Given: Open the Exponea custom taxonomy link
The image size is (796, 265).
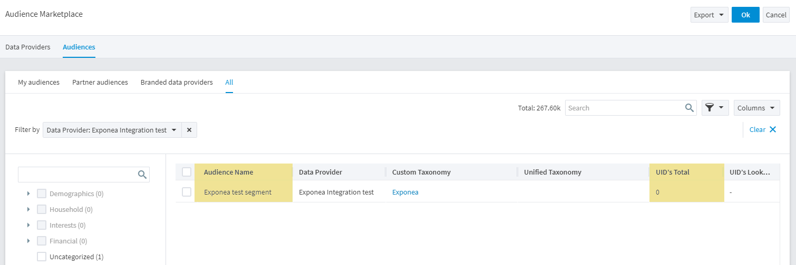Looking at the screenshot, I should coord(405,192).
